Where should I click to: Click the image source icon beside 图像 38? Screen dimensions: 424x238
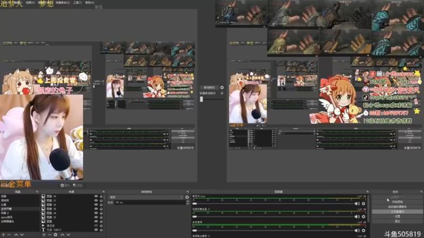pos(43,196)
